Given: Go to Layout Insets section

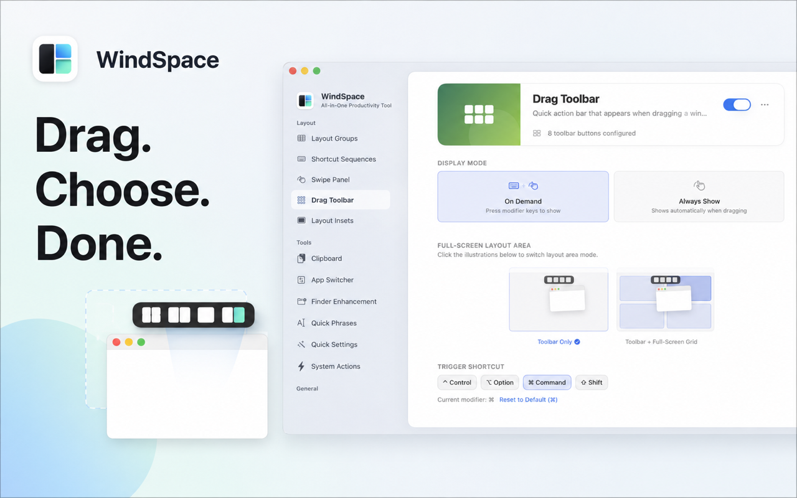Looking at the screenshot, I should click(x=341, y=220).
